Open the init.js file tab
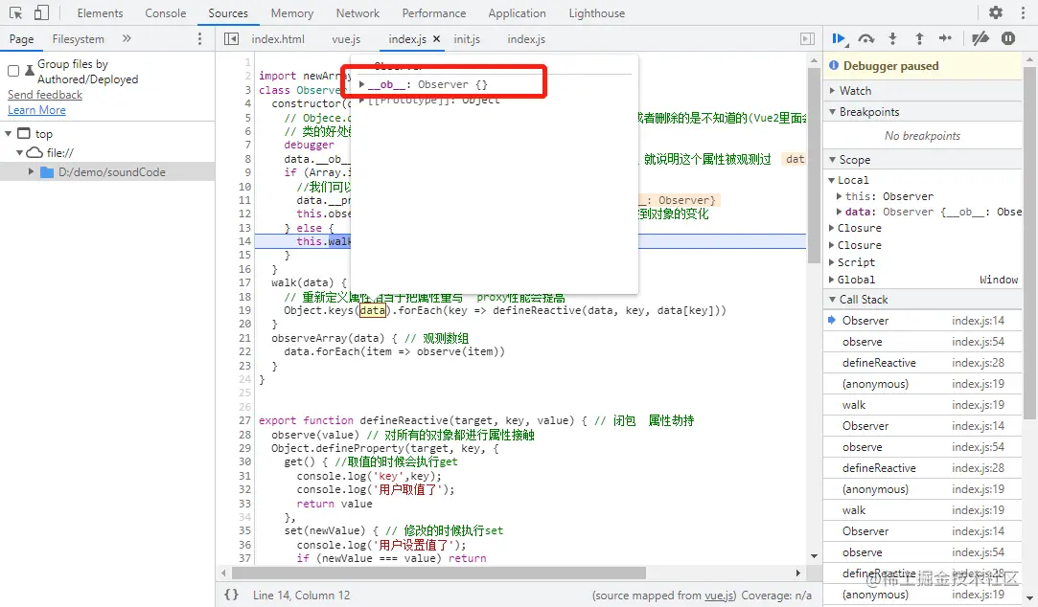Viewport: 1038px width, 607px height. [467, 39]
